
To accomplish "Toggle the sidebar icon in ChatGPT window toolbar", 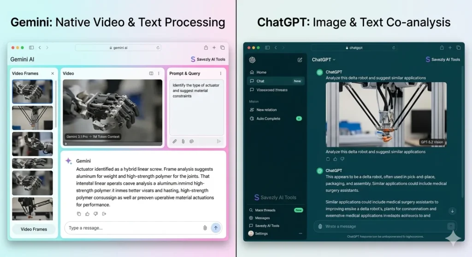I will pos(267,47).
